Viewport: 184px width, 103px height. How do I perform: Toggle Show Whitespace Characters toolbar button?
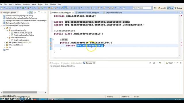(74, 8)
